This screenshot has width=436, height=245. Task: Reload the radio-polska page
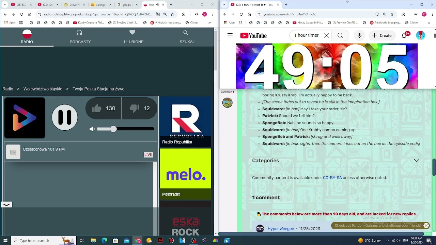[21, 14]
